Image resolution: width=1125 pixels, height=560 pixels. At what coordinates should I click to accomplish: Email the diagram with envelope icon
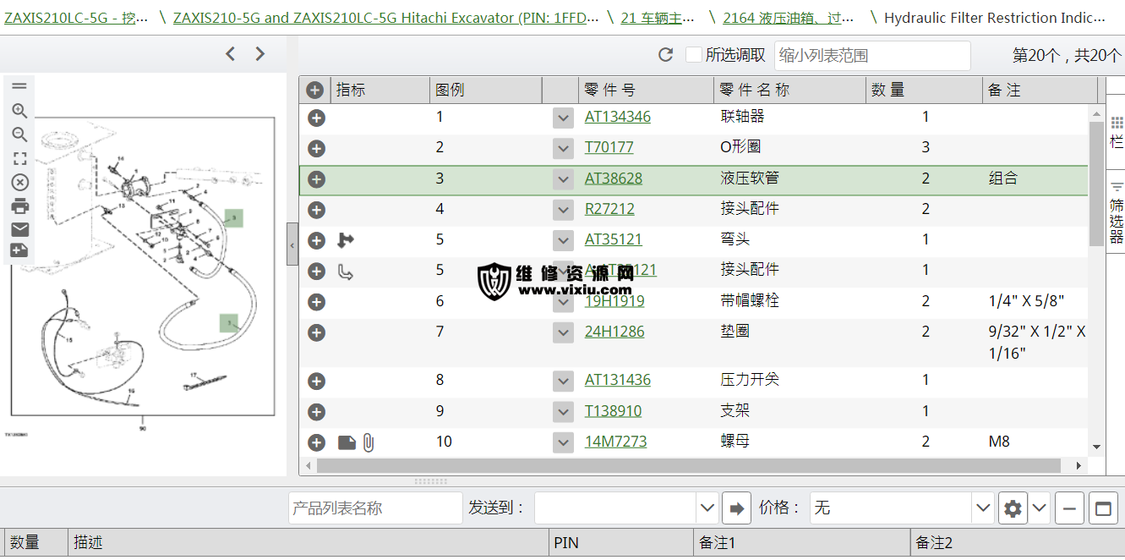(19, 229)
